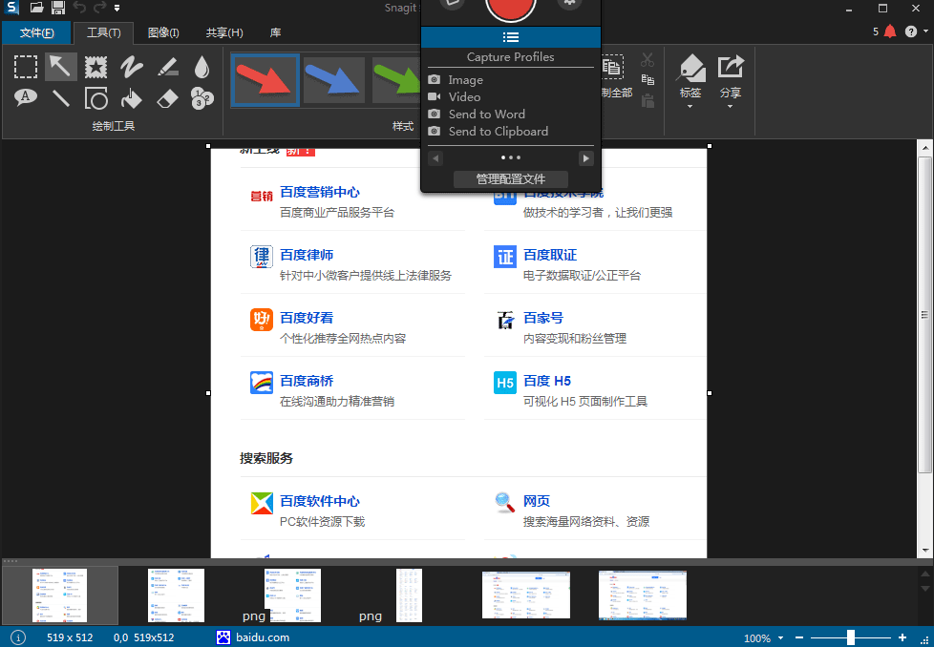Click the Save disk icon

[58, 8]
